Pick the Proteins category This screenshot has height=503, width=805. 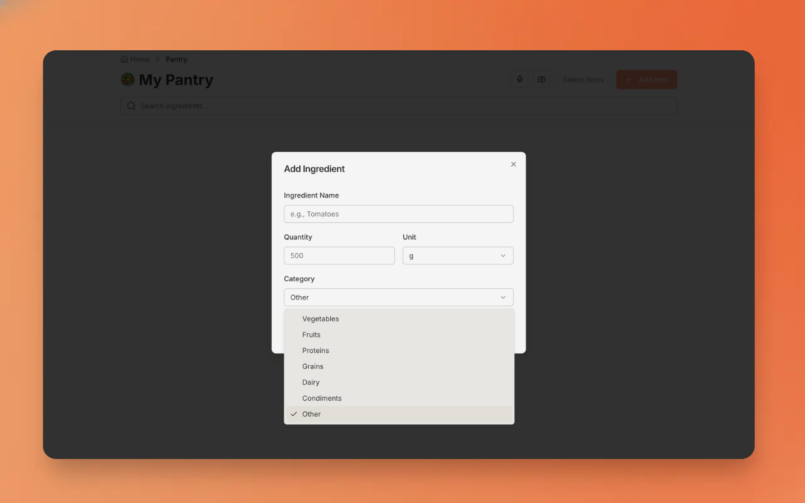point(316,351)
